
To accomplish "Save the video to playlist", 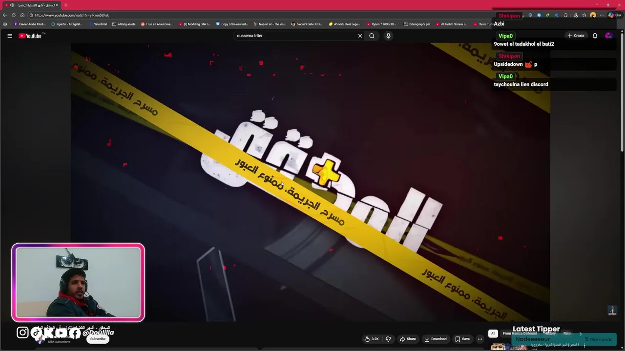I will coord(462,339).
